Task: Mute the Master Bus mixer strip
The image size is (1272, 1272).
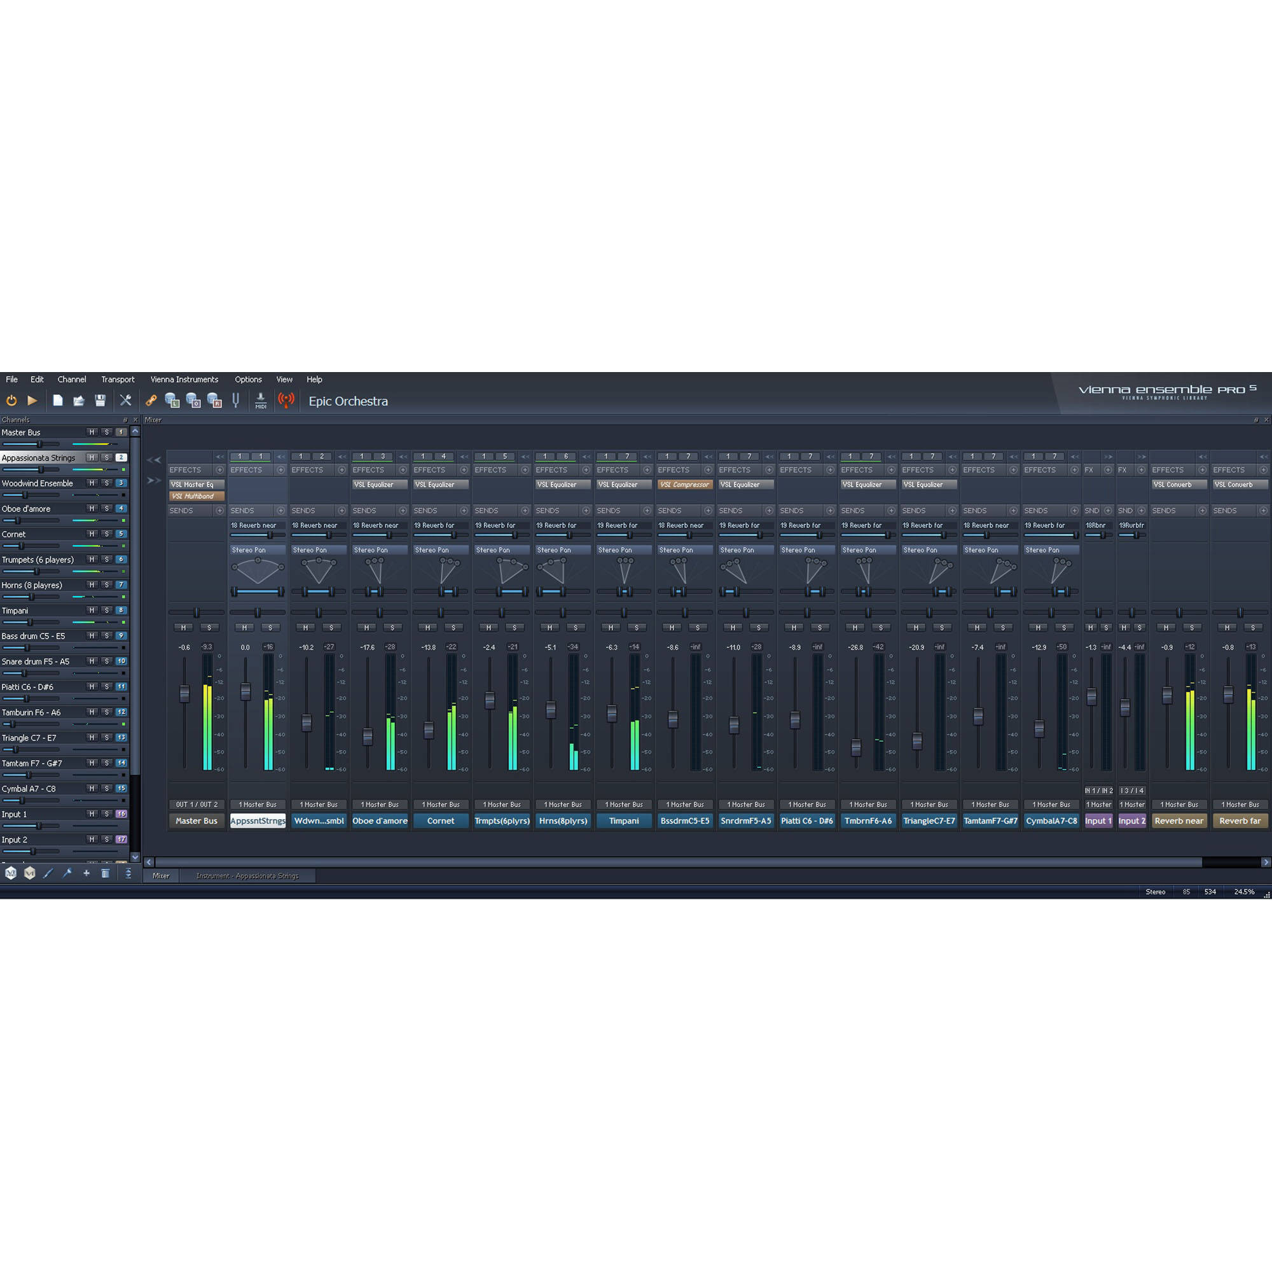Action: 184,628
